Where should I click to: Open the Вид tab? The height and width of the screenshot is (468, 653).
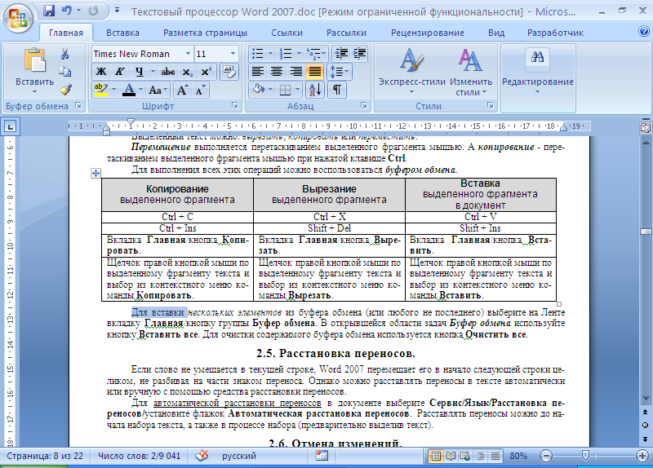[x=496, y=33]
